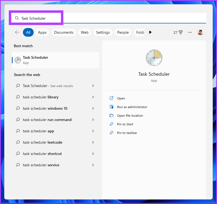The width and height of the screenshot is (217, 204).
Task: Expand the task scheduler shortcut chevron
Action: (x=93, y=154)
